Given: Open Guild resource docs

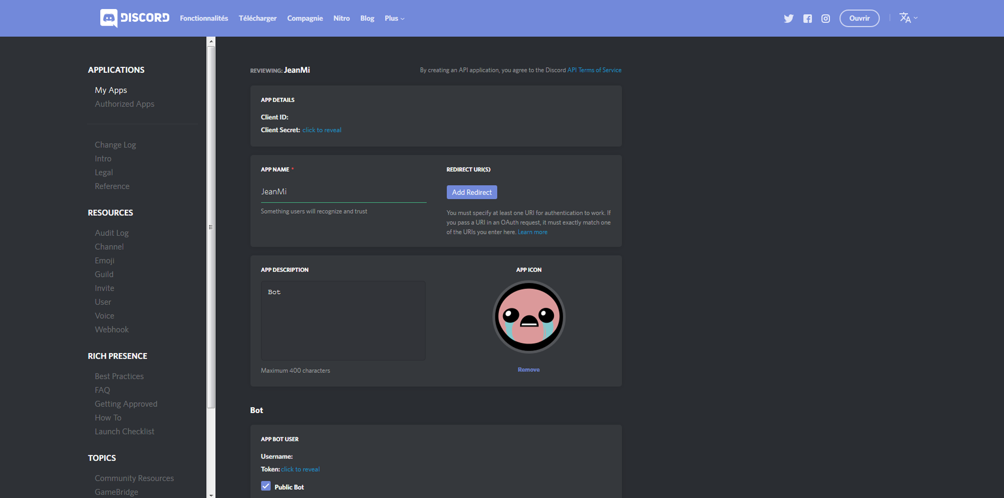Looking at the screenshot, I should click(104, 274).
